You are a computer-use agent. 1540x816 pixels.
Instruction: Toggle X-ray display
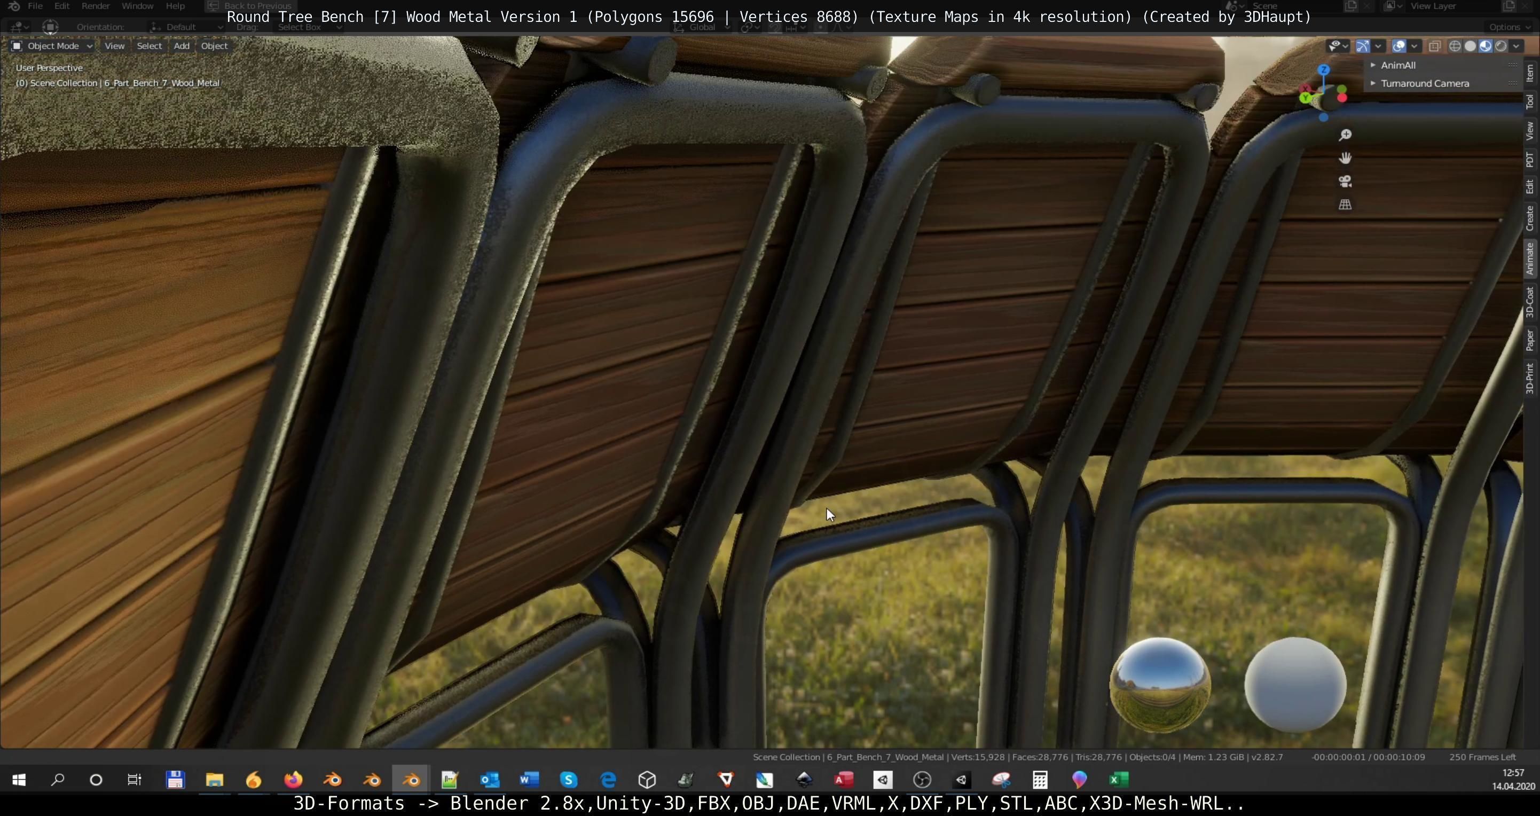(x=1434, y=46)
